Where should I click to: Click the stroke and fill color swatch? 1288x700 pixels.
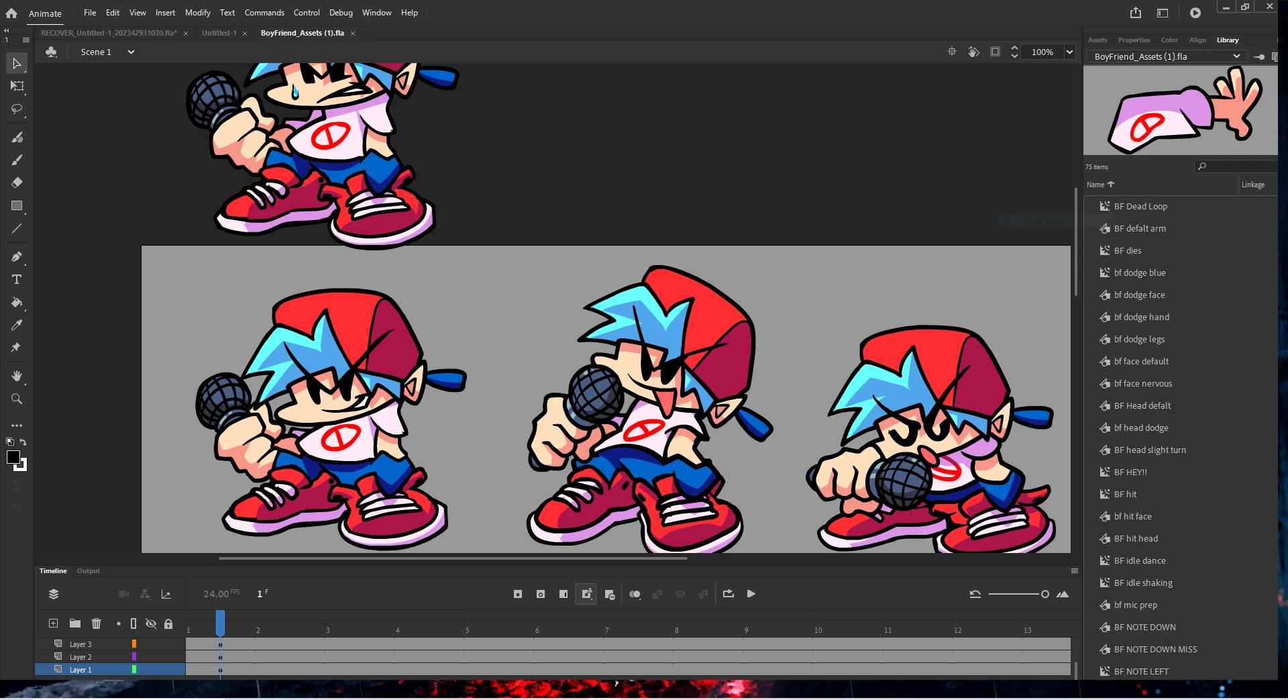16,460
